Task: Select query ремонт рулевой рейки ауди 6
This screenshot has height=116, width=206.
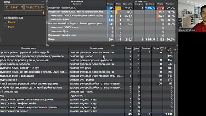Action: [x=24, y=52]
